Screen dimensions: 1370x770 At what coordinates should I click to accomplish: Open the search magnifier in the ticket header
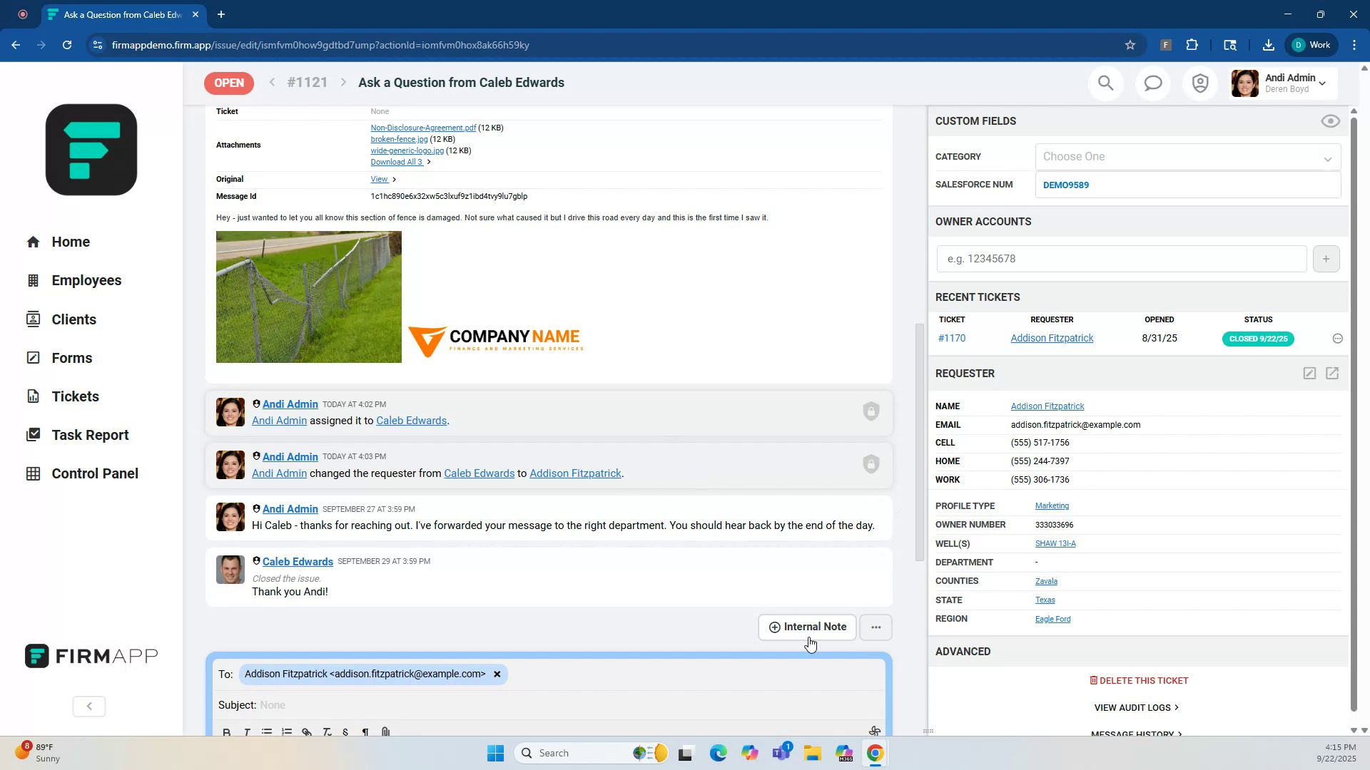click(1105, 83)
